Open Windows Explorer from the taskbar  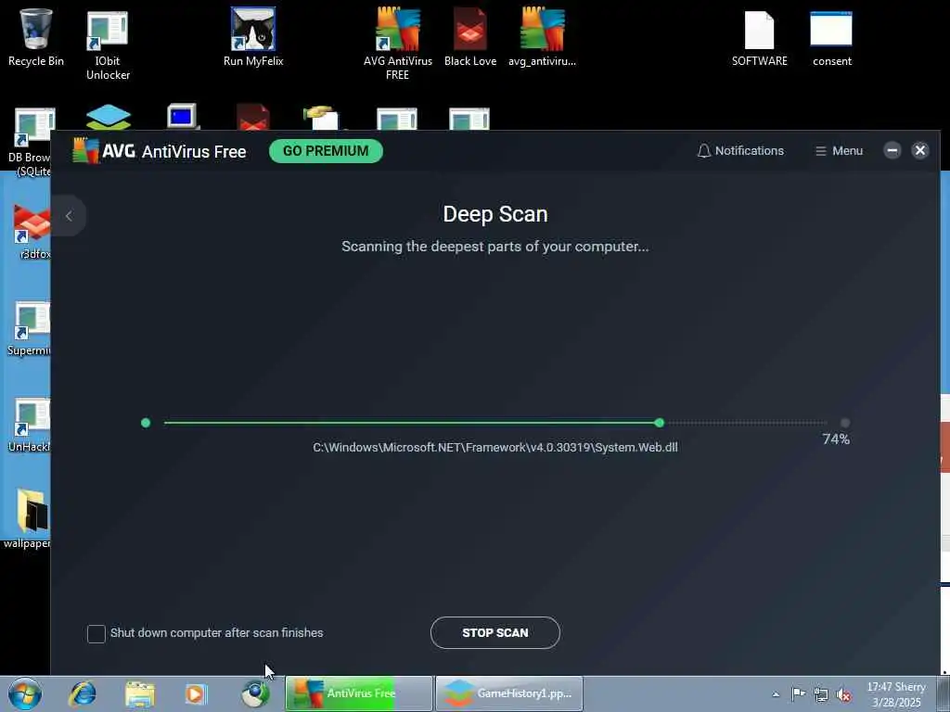point(140,693)
